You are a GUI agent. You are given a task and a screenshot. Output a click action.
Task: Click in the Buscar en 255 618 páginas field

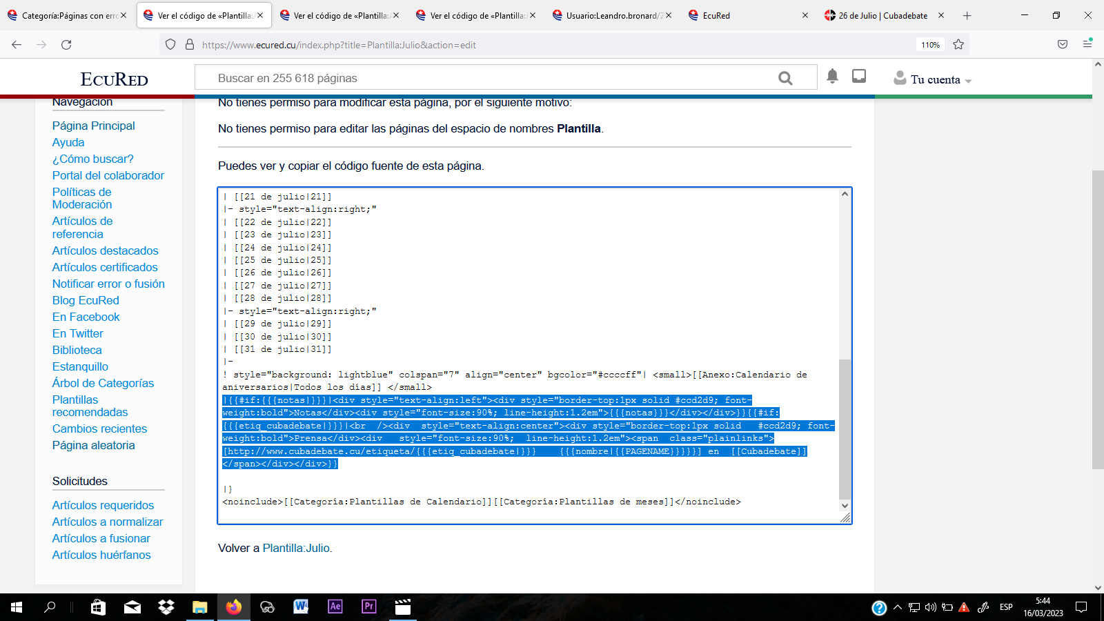483,78
